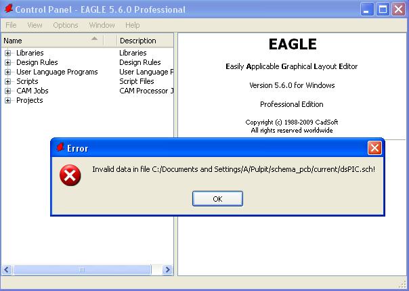Select the CAM Jobs tree item

pos(33,91)
